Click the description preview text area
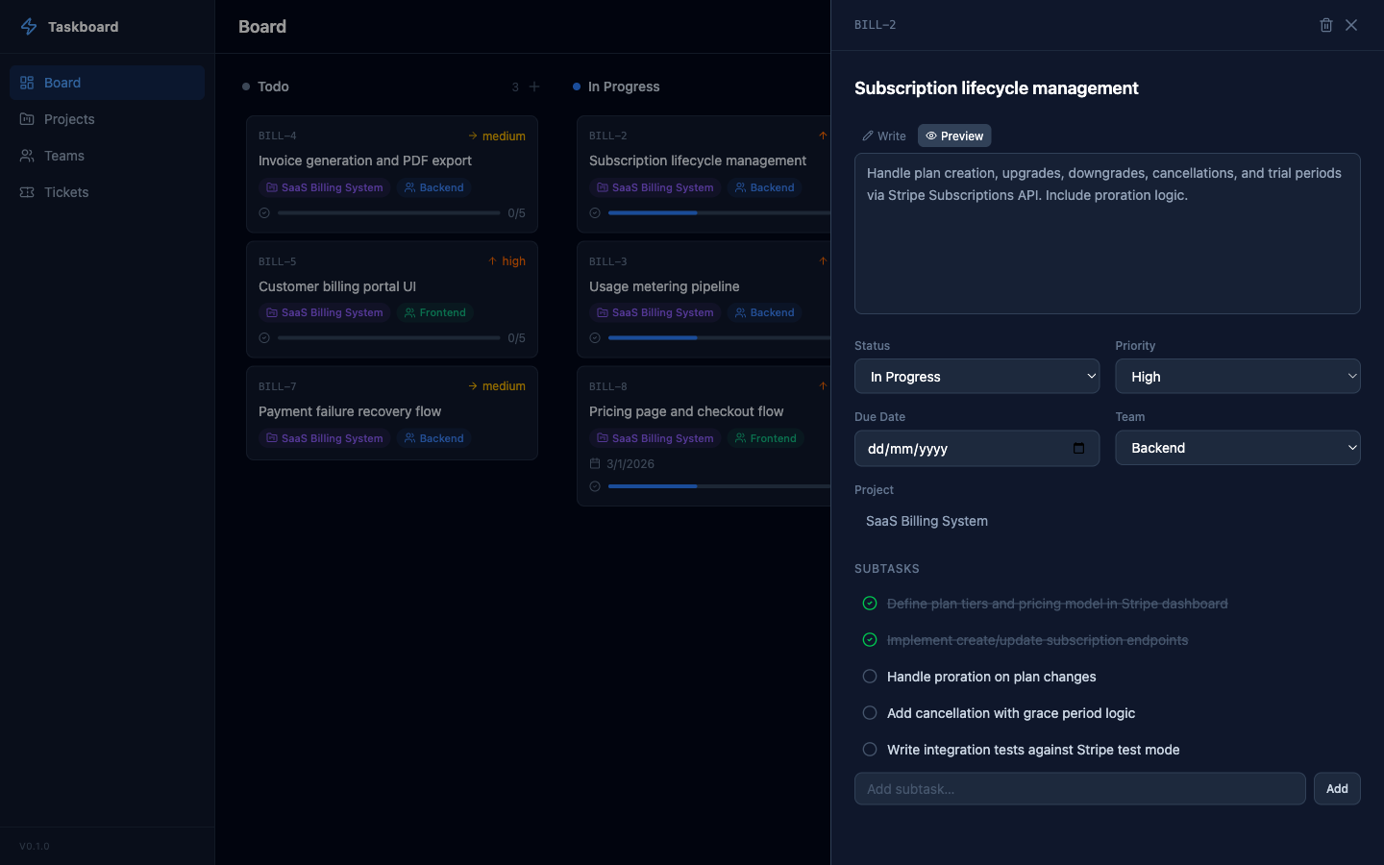 pyautogui.click(x=1107, y=234)
